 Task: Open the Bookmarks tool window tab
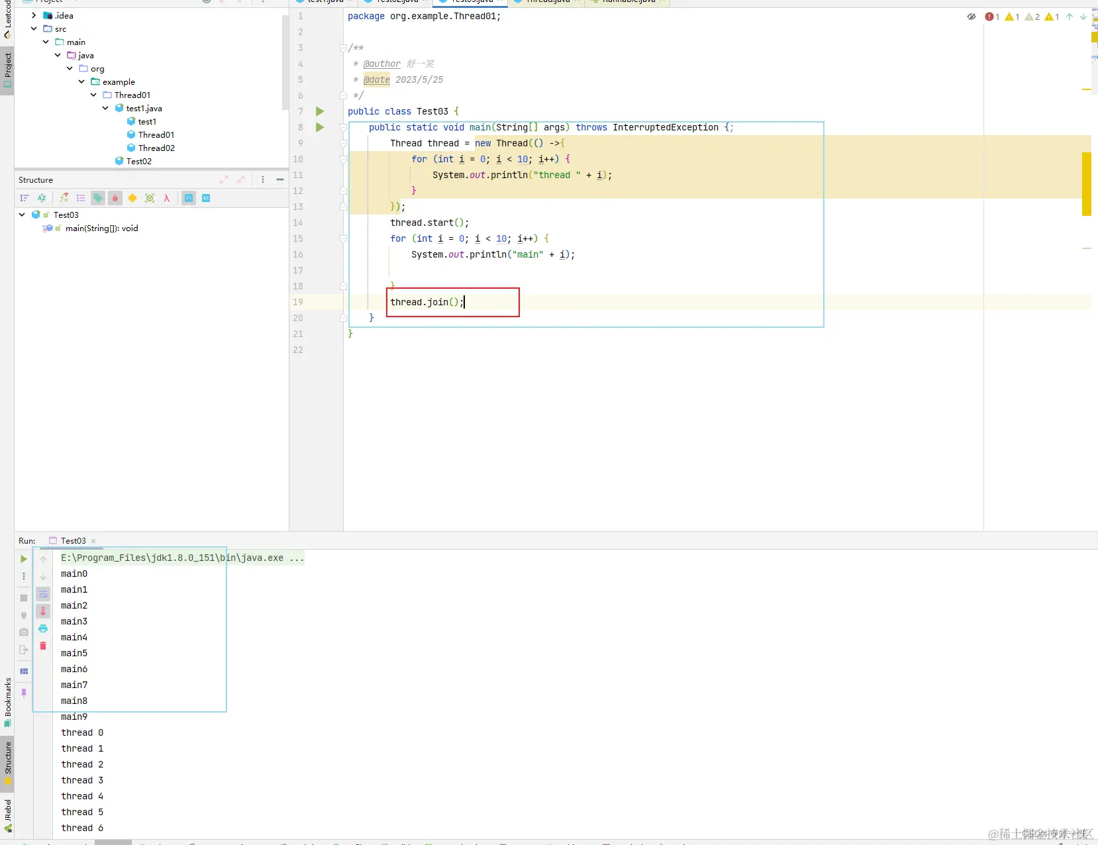coord(7,701)
